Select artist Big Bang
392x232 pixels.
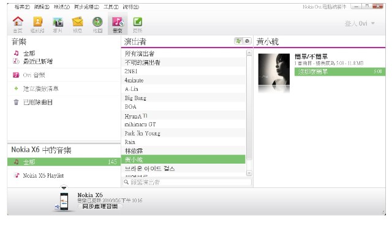pyautogui.click(x=183, y=98)
